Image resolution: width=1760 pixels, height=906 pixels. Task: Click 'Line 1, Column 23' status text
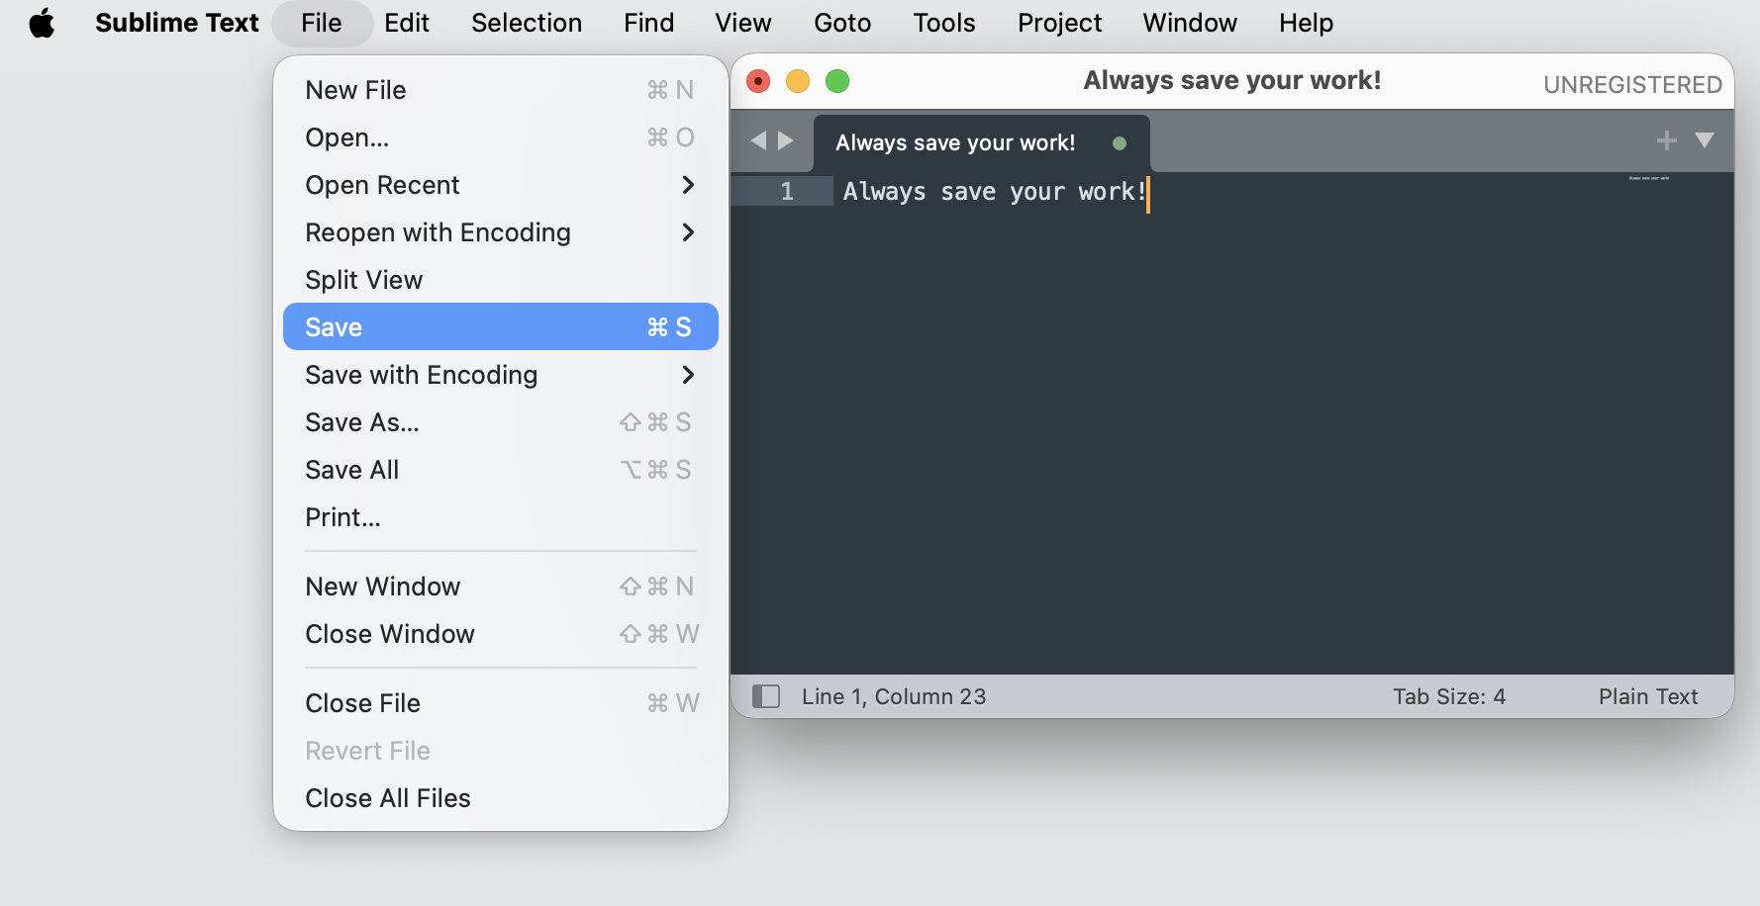894,696
